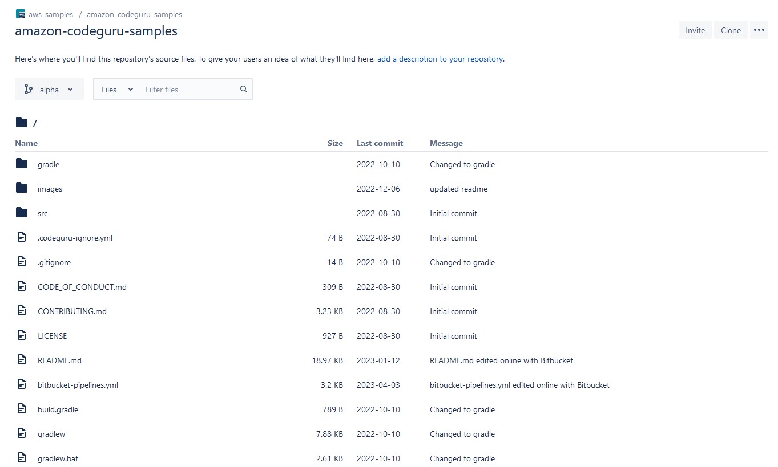Focus the Filter files input field
Image resolution: width=778 pixels, height=467 pixels.
190,90
